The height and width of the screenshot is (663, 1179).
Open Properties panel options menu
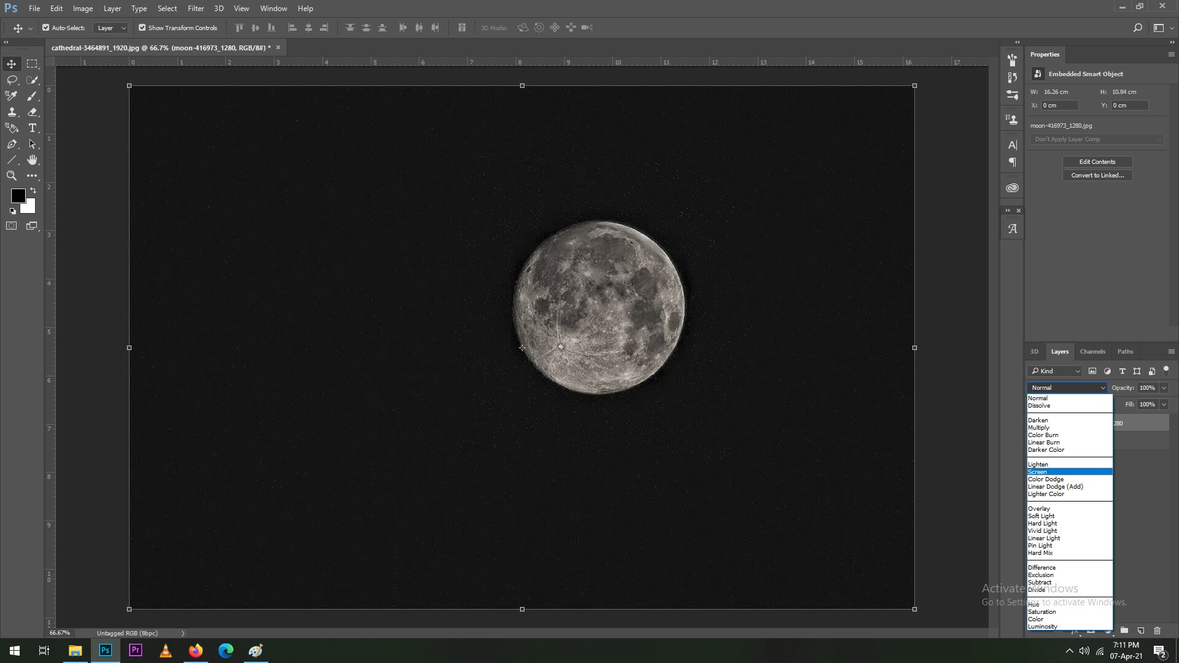tap(1171, 55)
